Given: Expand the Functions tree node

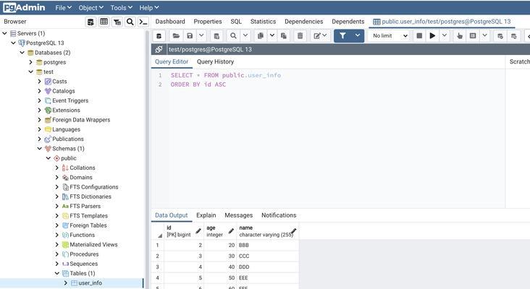Looking at the screenshot, I should click(x=56, y=235).
